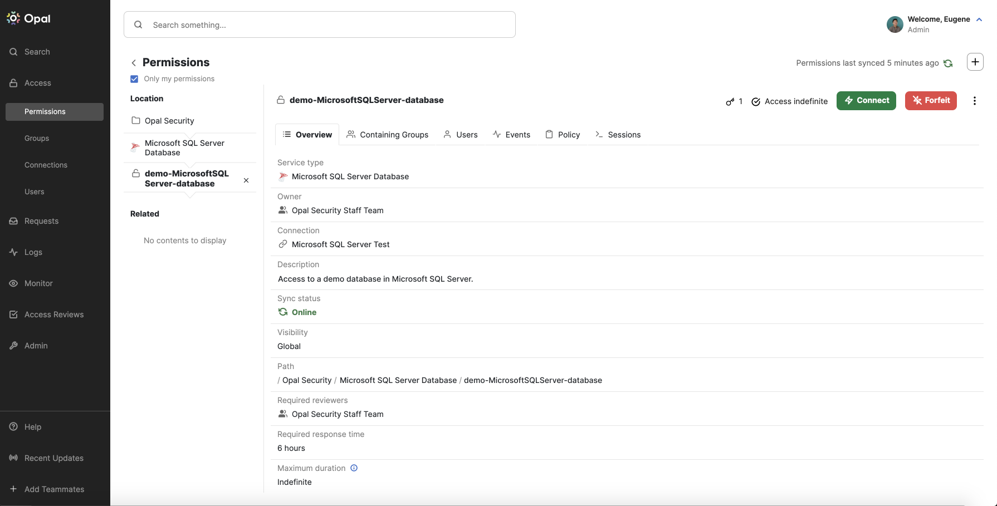This screenshot has height=506, width=997.
Task: Click the Global visibility value
Action: click(289, 346)
